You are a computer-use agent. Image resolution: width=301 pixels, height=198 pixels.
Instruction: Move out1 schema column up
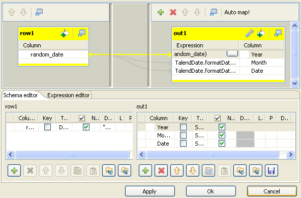point(177,171)
